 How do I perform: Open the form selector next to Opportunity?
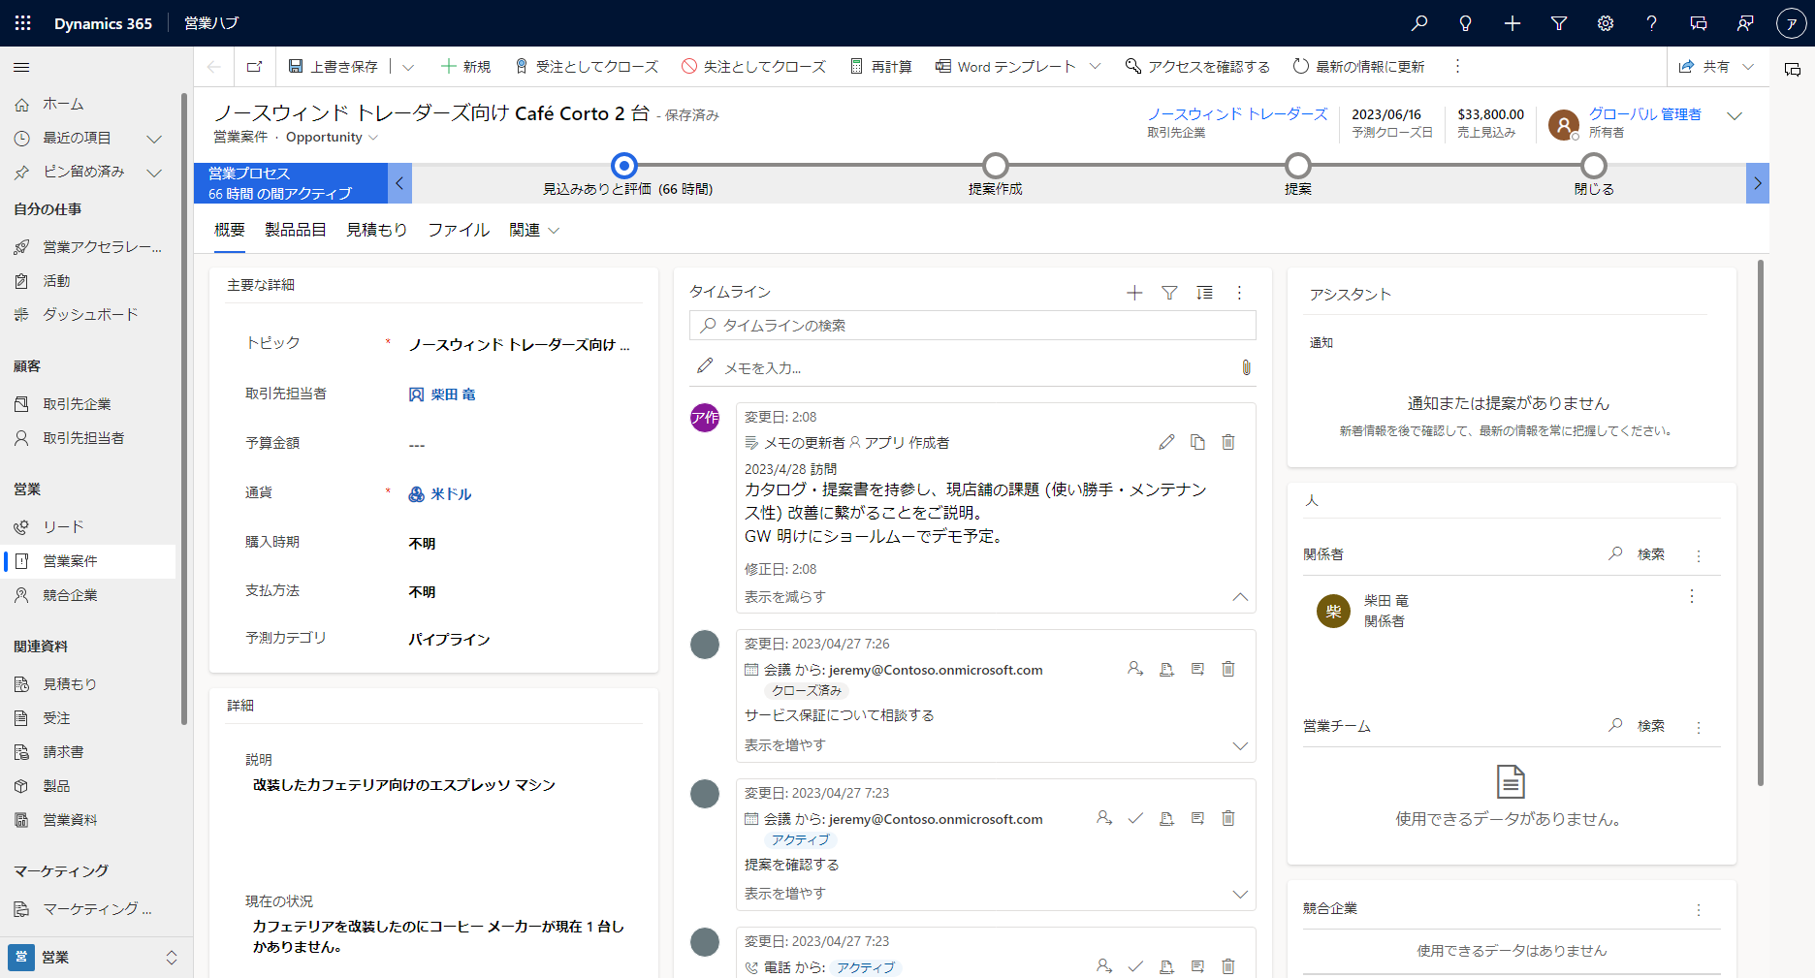coord(373,138)
